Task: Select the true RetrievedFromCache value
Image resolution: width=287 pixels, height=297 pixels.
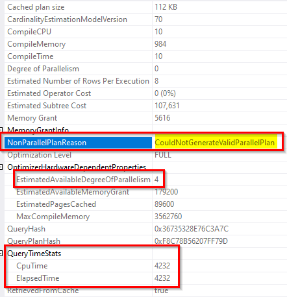Action: pos(161,291)
